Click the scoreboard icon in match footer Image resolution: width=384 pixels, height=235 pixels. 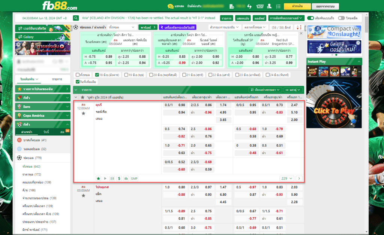tap(112, 178)
